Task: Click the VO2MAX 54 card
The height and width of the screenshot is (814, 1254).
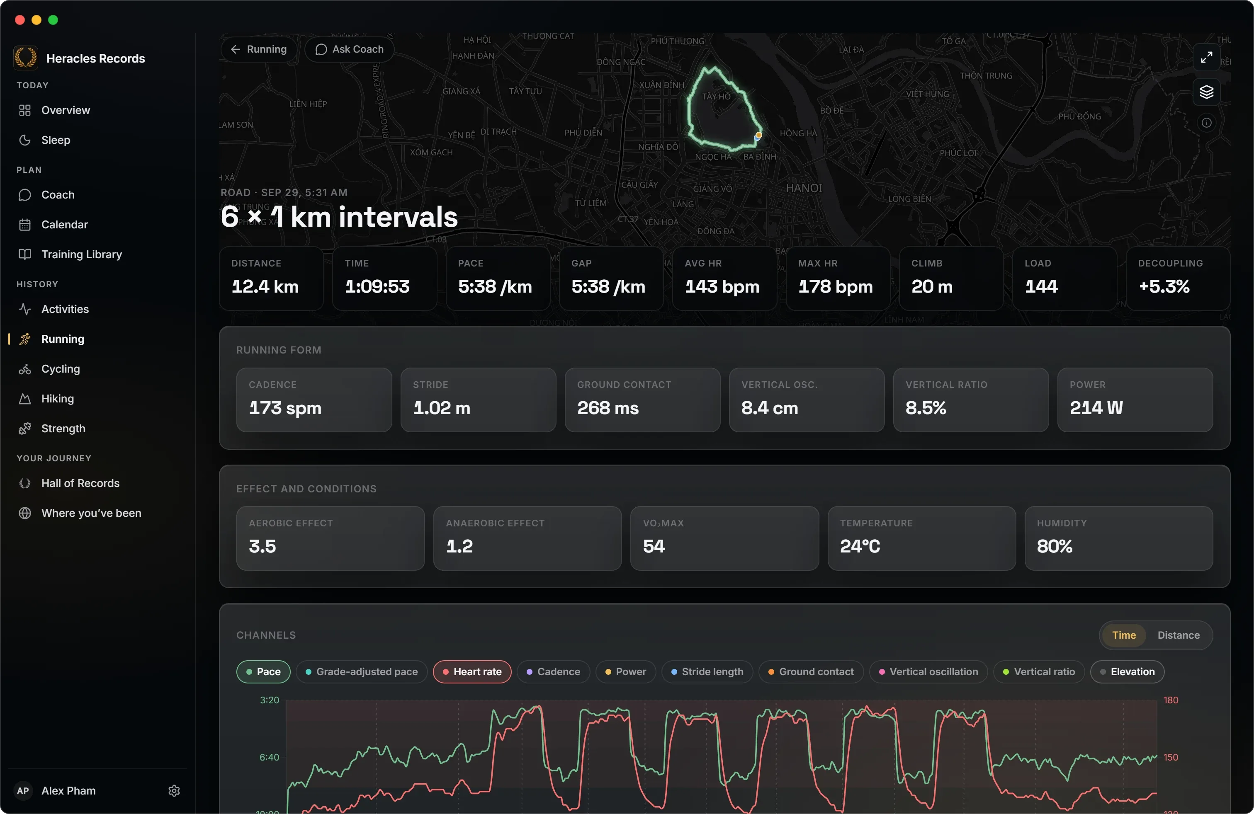Action: [x=724, y=539]
